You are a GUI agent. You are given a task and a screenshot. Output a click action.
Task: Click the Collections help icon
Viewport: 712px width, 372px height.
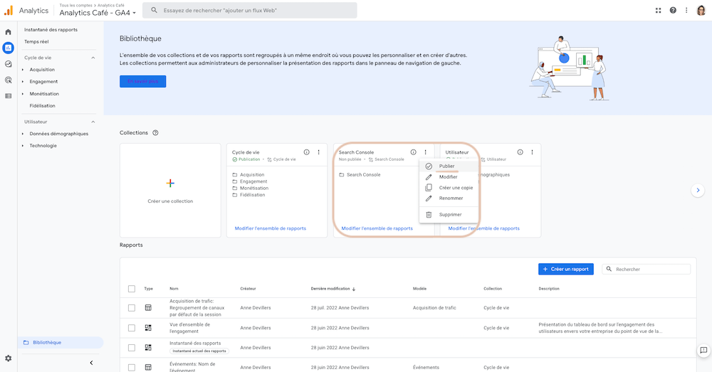(155, 133)
